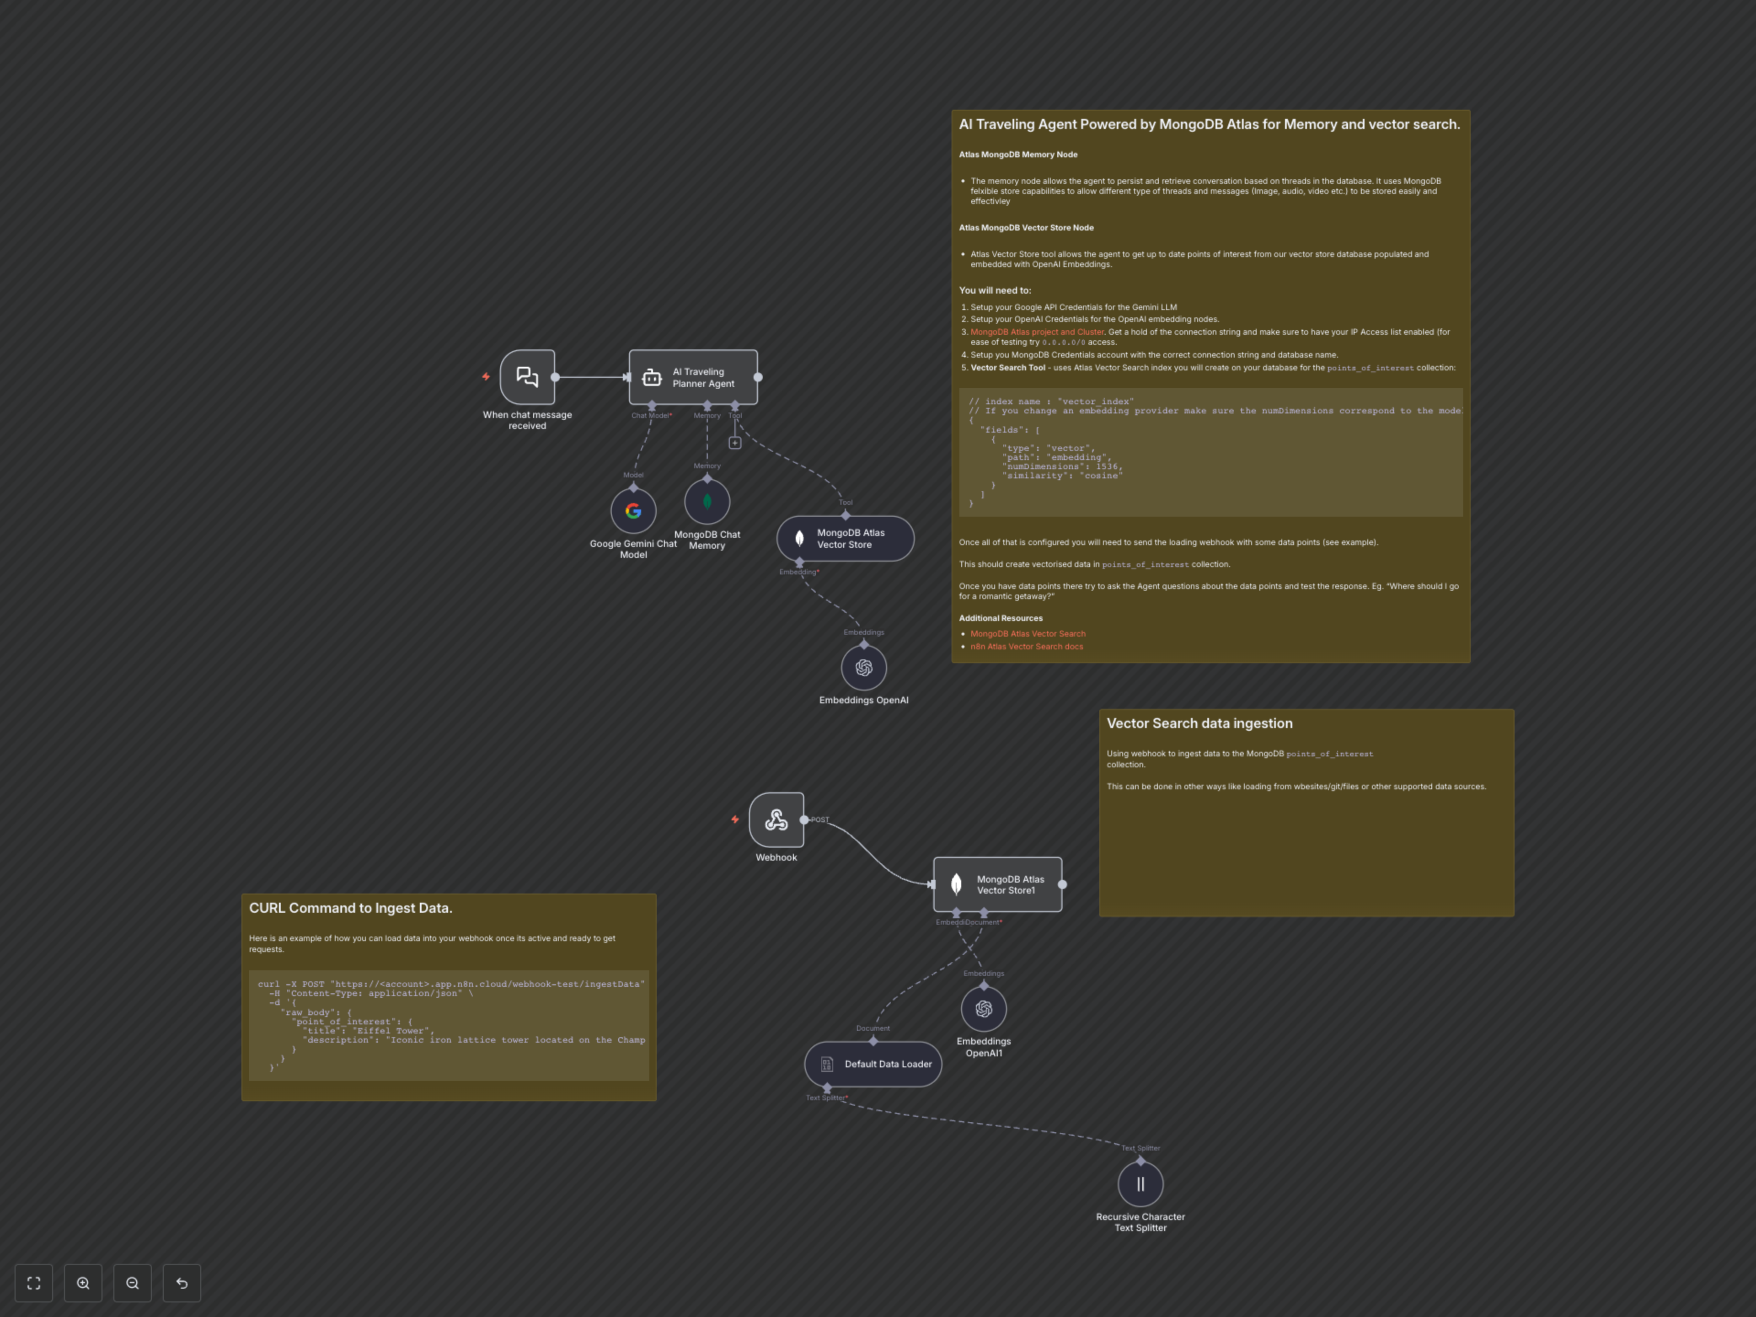Viewport: 1756px width, 1317px height.
Task: Open the MongoDB Atlas Vector Search link
Action: tap(1027, 633)
